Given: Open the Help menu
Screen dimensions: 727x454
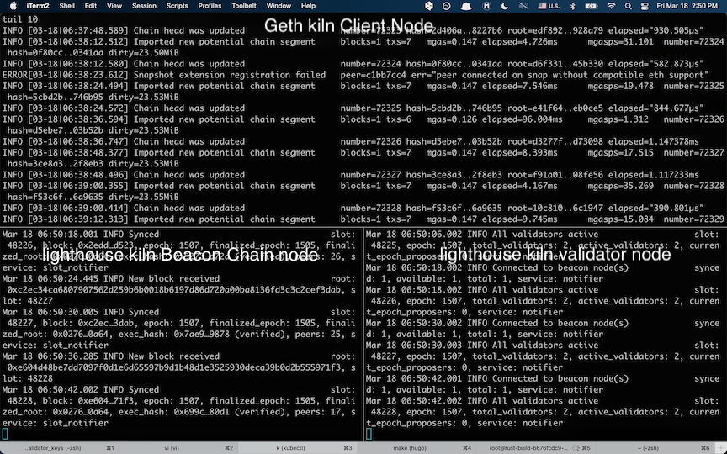Looking at the screenshot, I should 308,6.
